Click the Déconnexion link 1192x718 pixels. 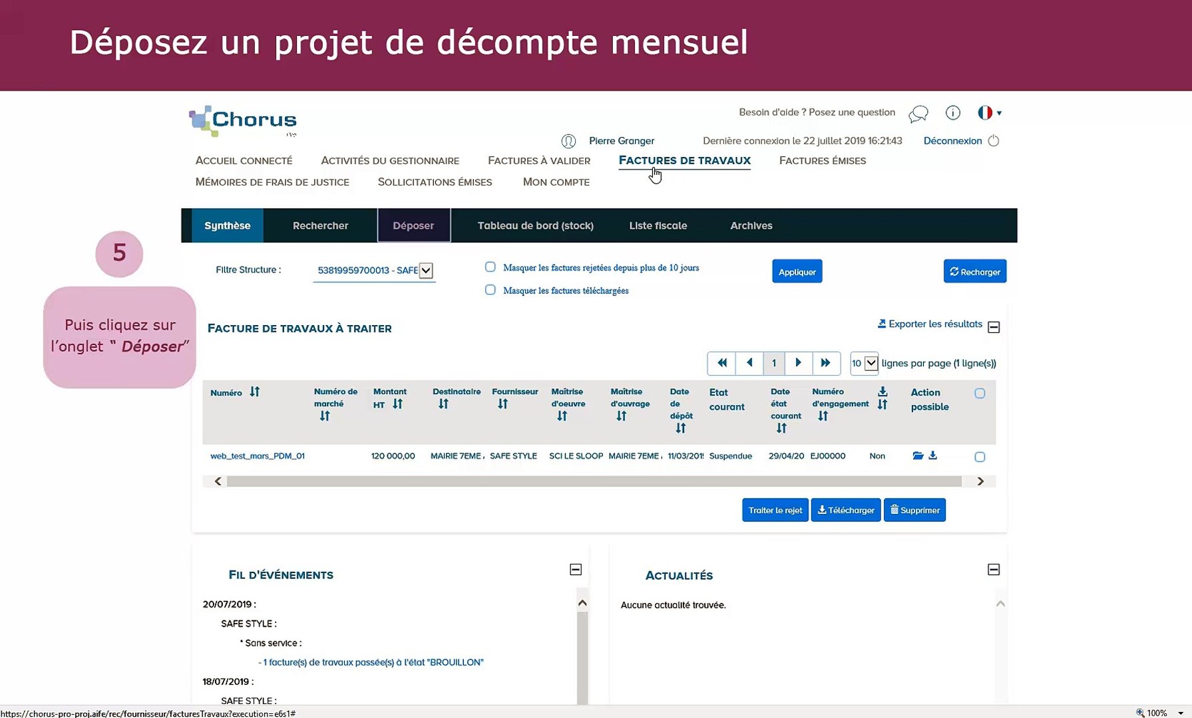point(952,141)
